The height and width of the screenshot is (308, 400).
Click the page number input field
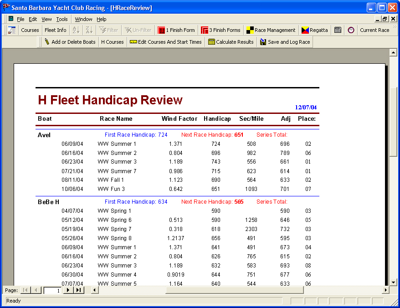52,290
